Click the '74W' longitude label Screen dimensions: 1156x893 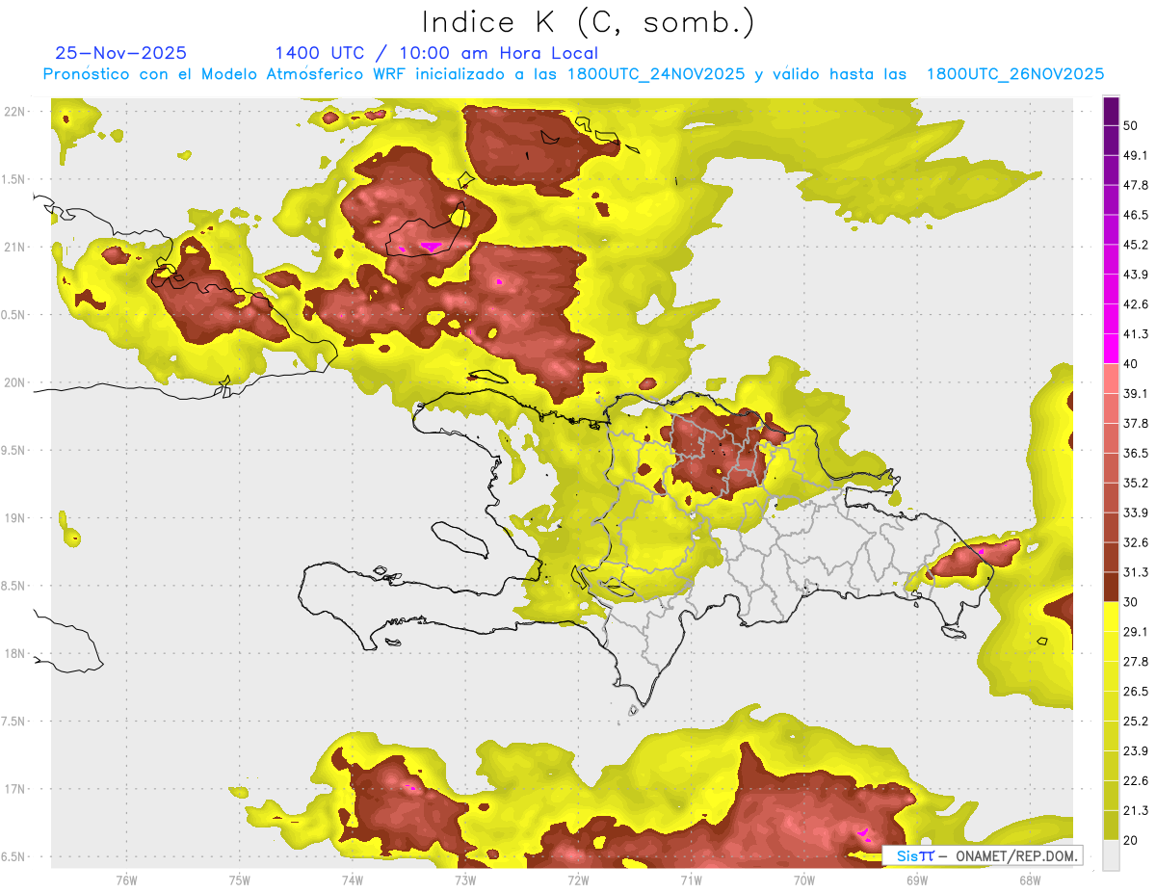pyautogui.click(x=353, y=880)
